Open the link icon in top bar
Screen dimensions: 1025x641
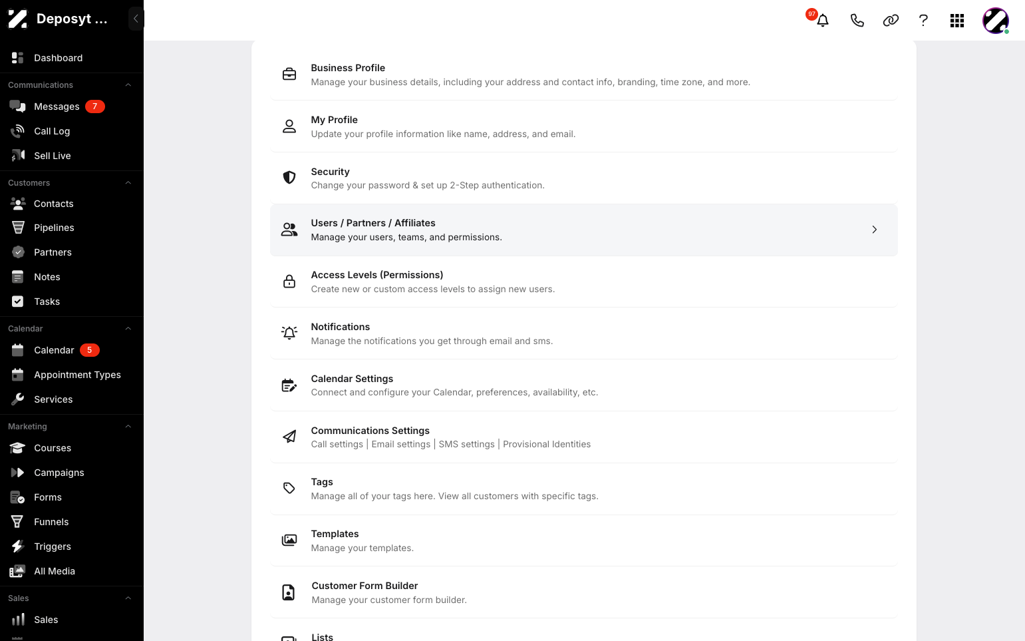point(891,21)
